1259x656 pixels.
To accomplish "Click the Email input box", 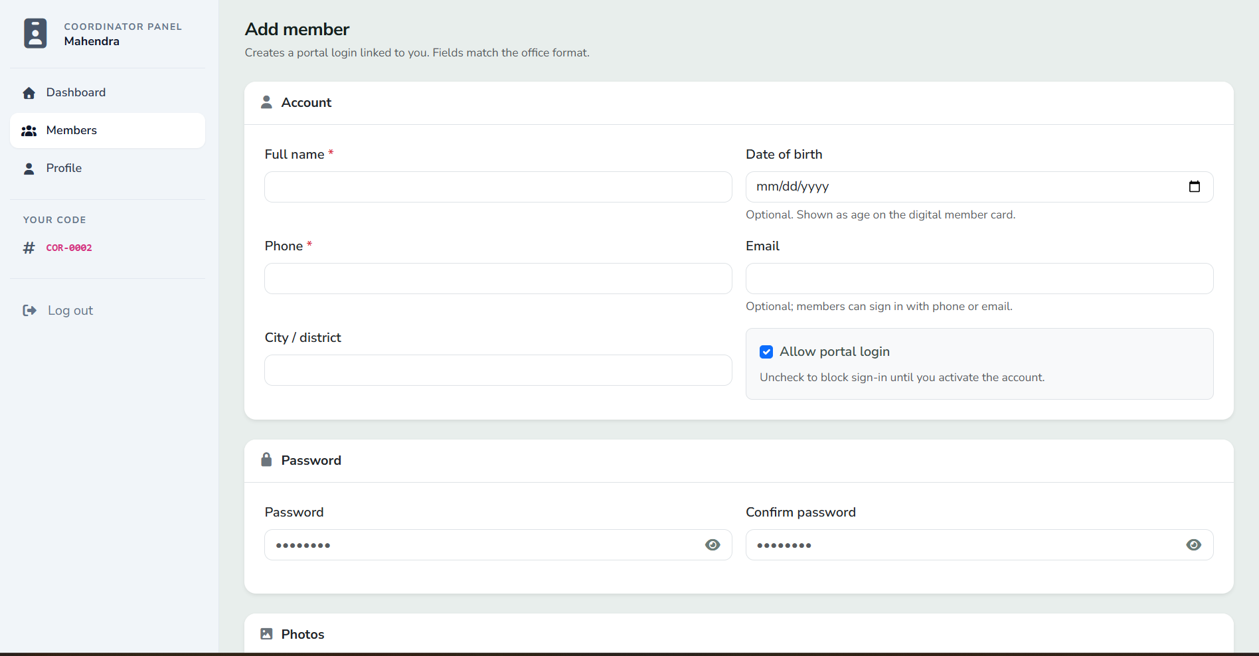I will (x=979, y=278).
